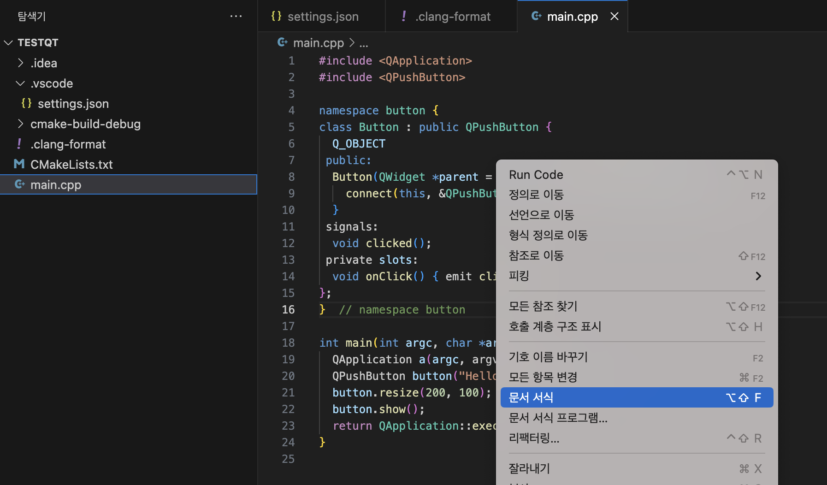Select 모든 항목 변경 menu entry
Image resolution: width=827 pixels, height=485 pixels.
click(x=637, y=378)
